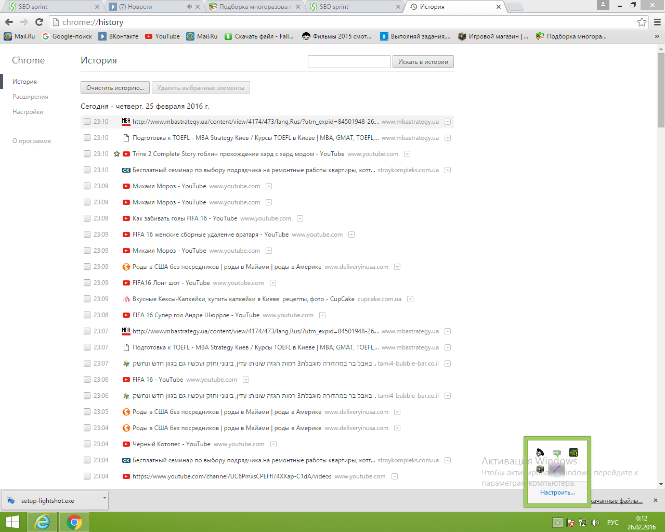Open the ВКонтакте bookmark
665x532 pixels.
click(119, 36)
